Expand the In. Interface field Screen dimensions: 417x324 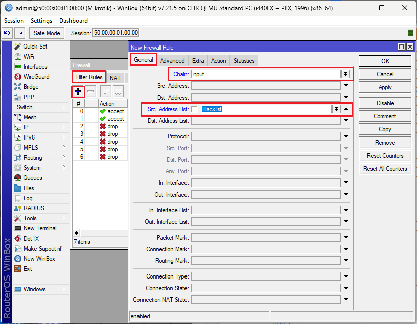346,183
